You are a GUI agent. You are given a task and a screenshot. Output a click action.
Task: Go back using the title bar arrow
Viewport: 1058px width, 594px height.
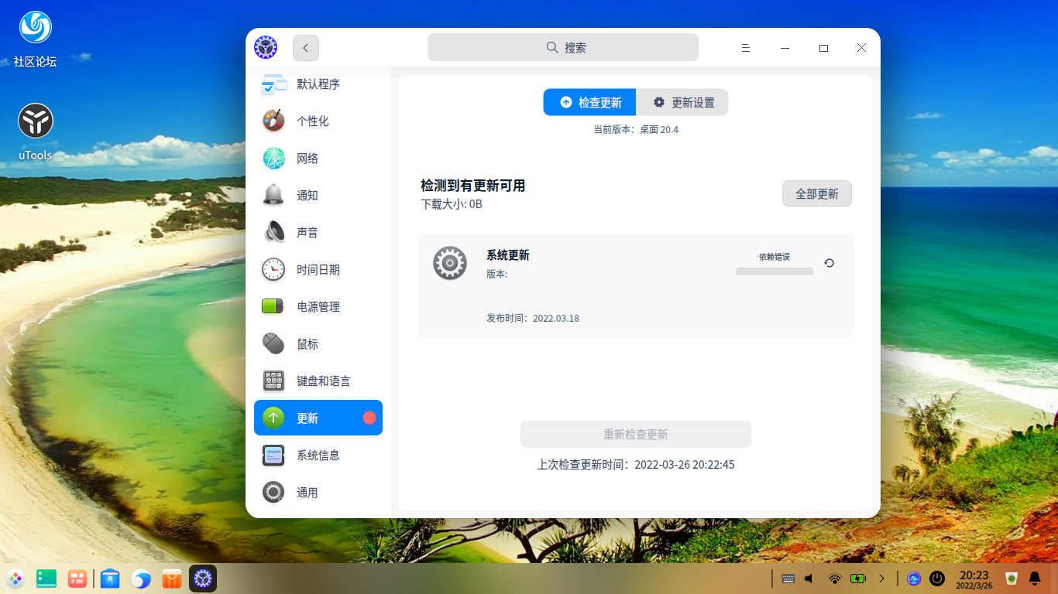(306, 48)
